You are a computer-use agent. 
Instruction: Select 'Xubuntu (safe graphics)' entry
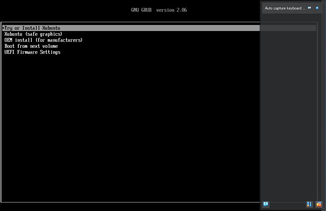(x=33, y=34)
